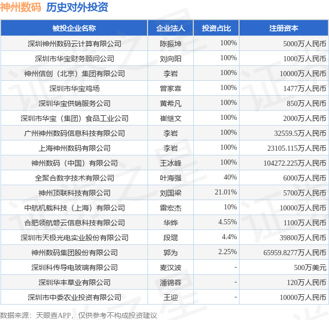Select legal person 华烨
The width and height of the screenshot is (329, 320).
(171, 223)
